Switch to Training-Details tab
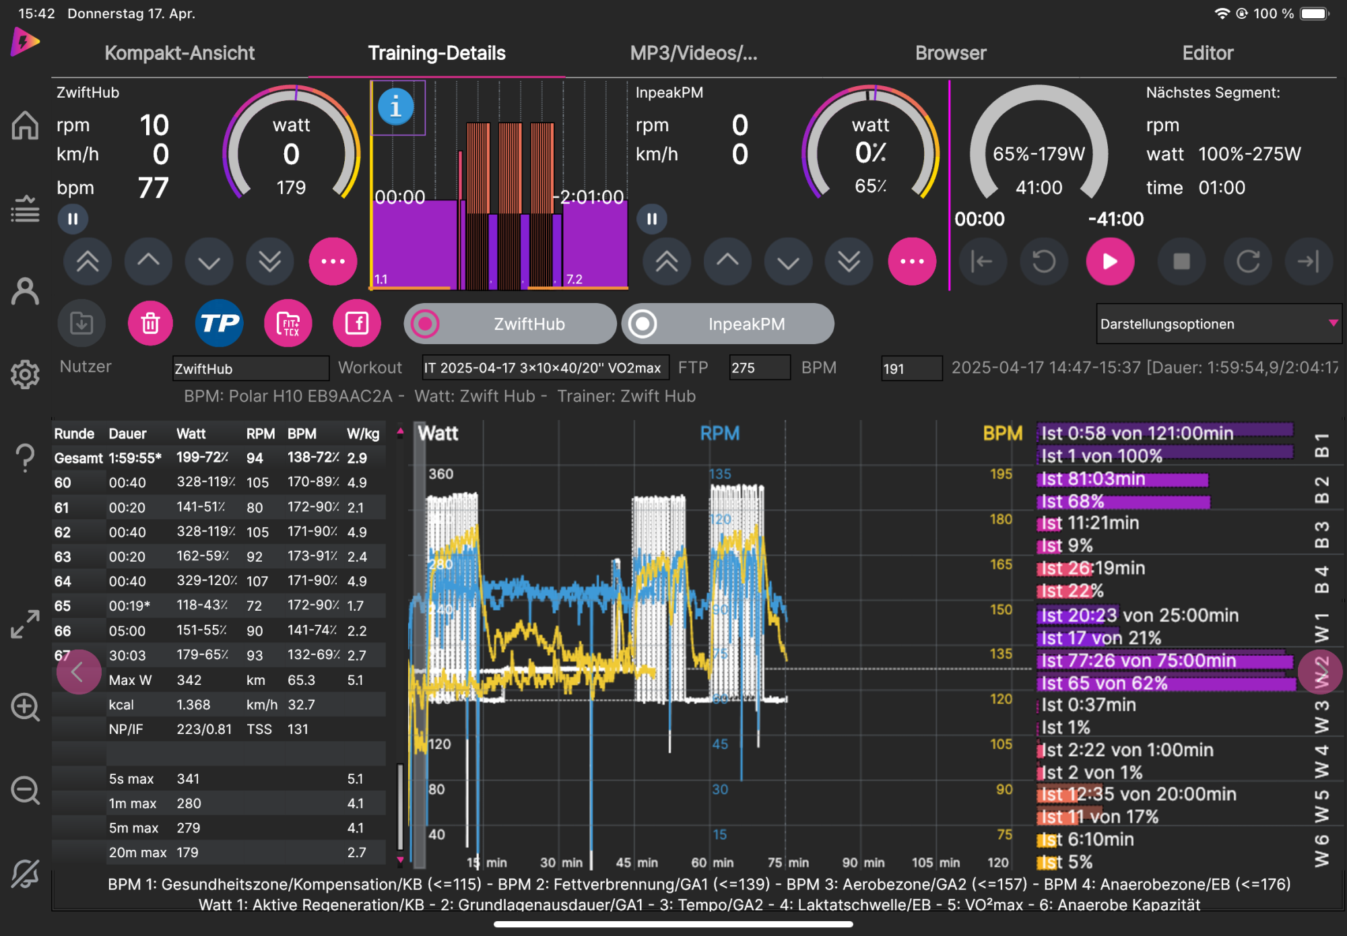The image size is (1347, 936). point(436,53)
